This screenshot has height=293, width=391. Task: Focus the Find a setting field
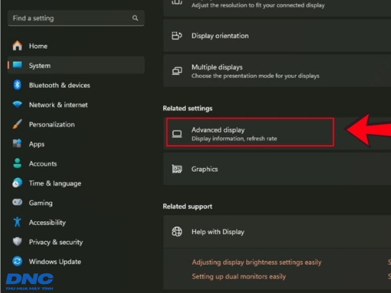pyautogui.click(x=76, y=18)
